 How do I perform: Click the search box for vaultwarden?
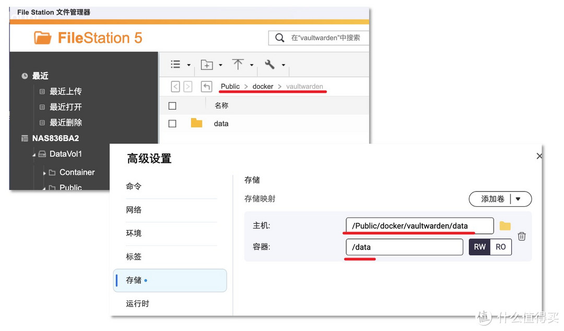[324, 38]
